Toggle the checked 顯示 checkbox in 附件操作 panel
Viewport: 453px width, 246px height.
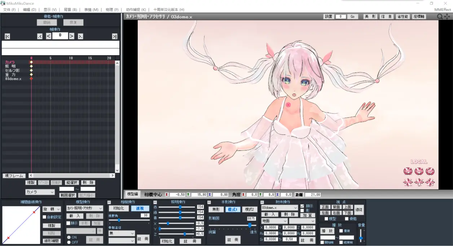(302, 206)
